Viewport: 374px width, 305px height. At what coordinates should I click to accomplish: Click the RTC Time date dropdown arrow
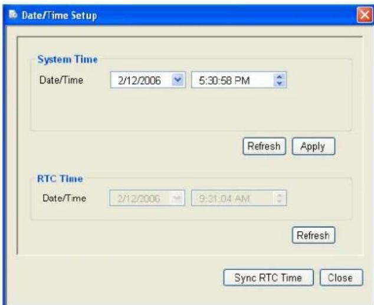(177, 198)
